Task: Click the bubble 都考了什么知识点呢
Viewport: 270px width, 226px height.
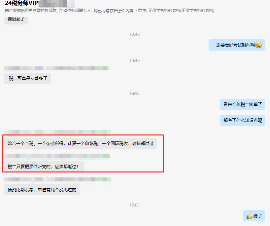Action: point(243,120)
